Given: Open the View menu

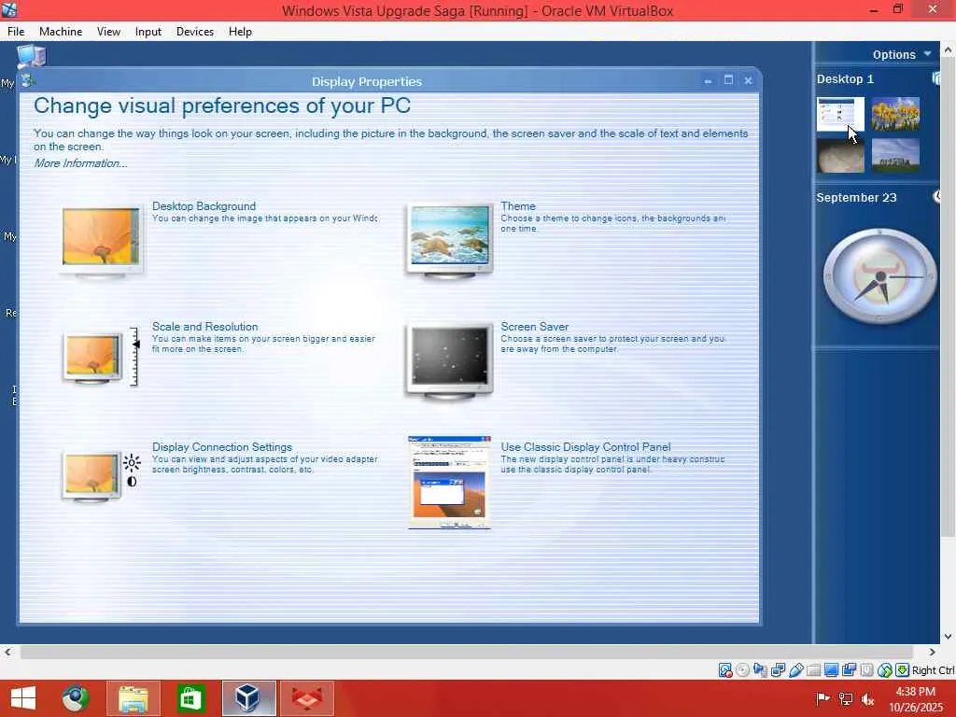Looking at the screenshot, I should click(x=108, y=31).
